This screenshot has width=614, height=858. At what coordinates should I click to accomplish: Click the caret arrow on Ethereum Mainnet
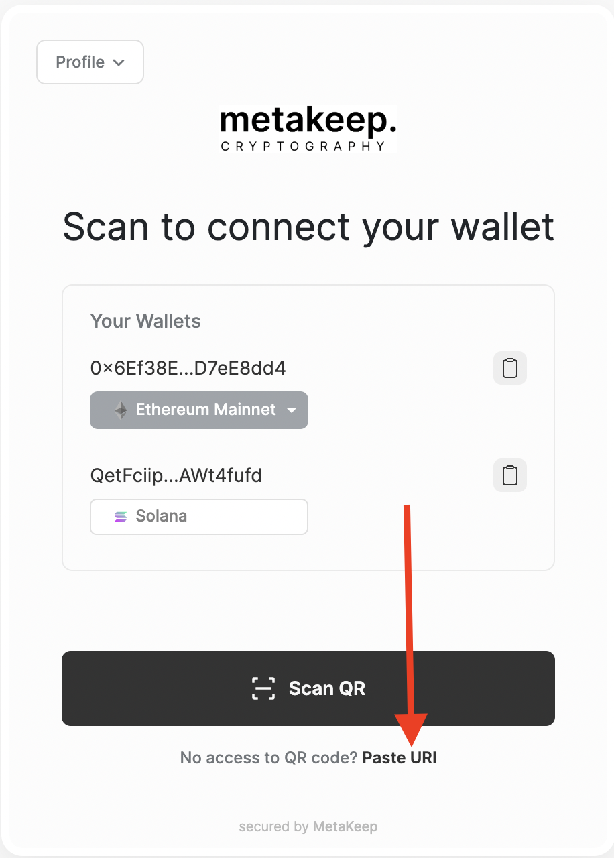pyautogui.click(x=292, y=410)
